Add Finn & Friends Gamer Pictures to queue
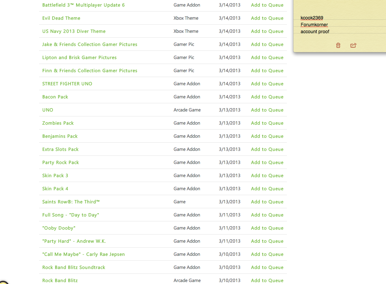Image resolution: width=386 pixels, height=284 pixels. pyautogui.click(x=267, y=71)
